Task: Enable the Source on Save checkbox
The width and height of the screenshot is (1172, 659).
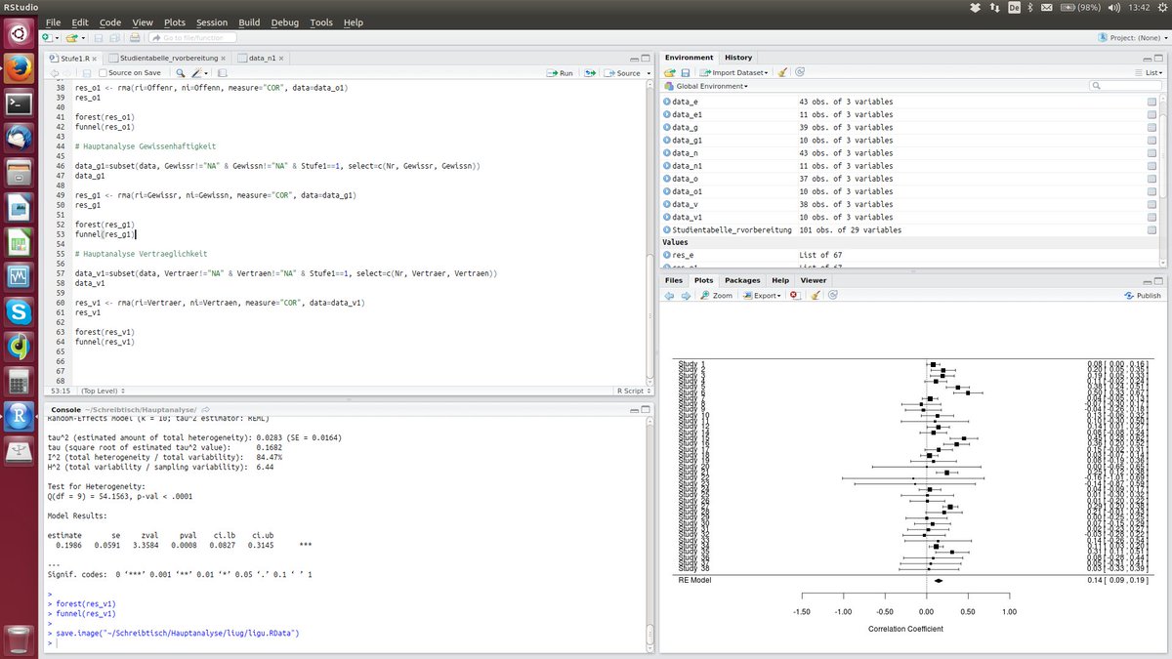Action: 104,73
